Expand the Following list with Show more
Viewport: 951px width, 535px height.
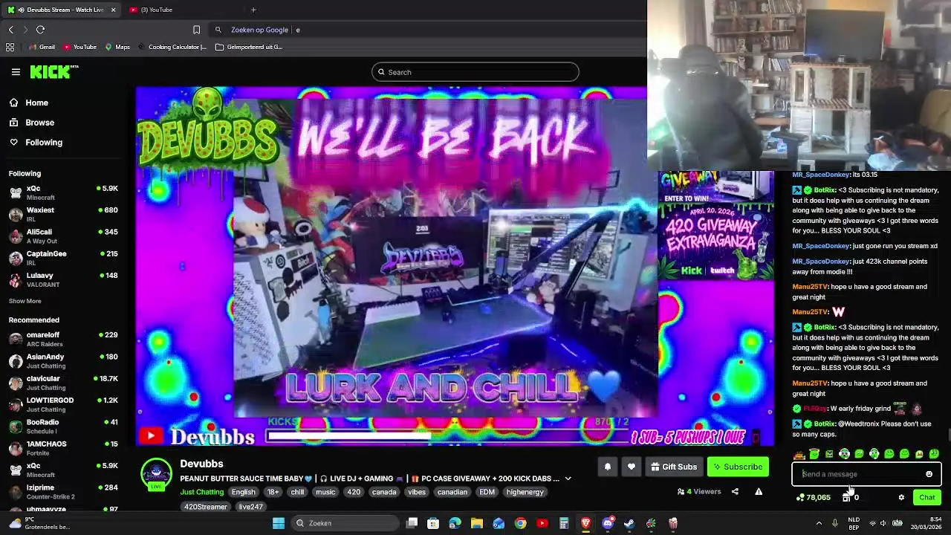click(25, 301)
